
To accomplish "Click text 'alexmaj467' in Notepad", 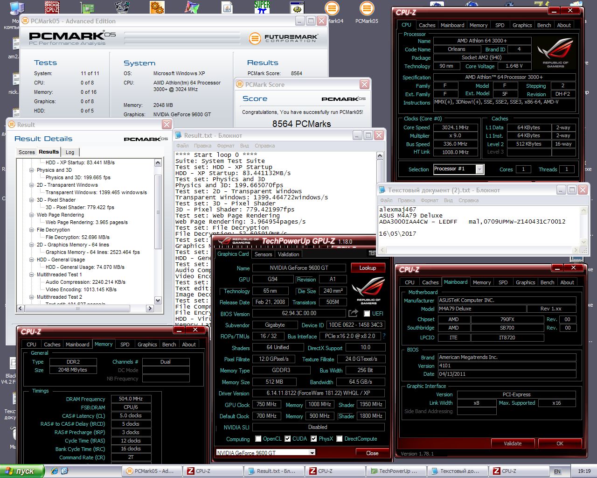I will (398, 210).
